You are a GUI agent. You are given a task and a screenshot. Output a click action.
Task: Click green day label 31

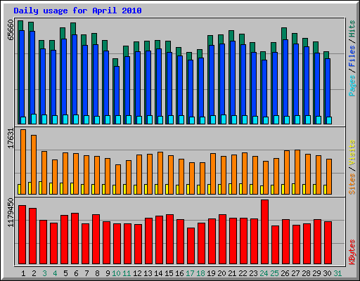pyautogui.click(x=337, y=273)
